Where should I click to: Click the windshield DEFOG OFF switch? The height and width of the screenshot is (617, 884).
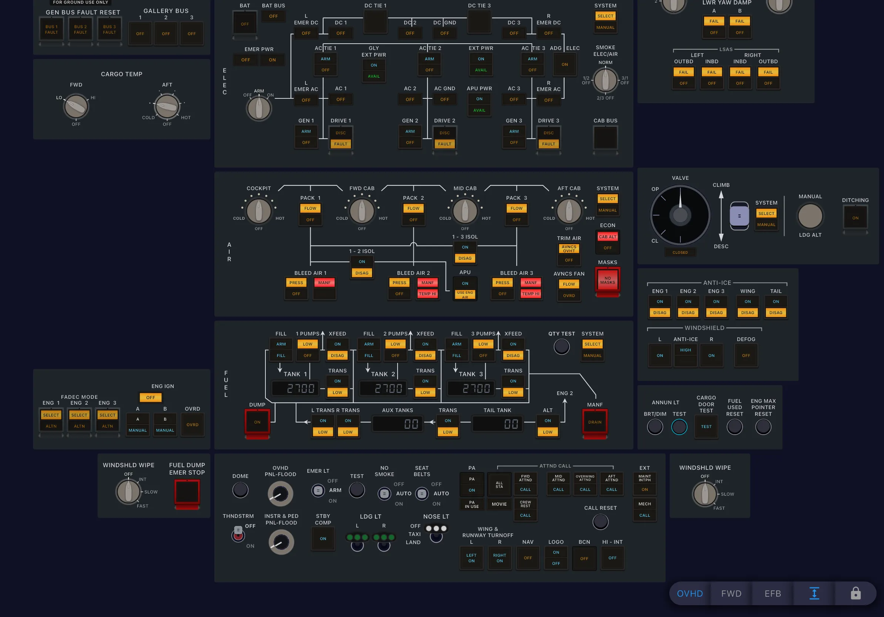tap(746, 355)
